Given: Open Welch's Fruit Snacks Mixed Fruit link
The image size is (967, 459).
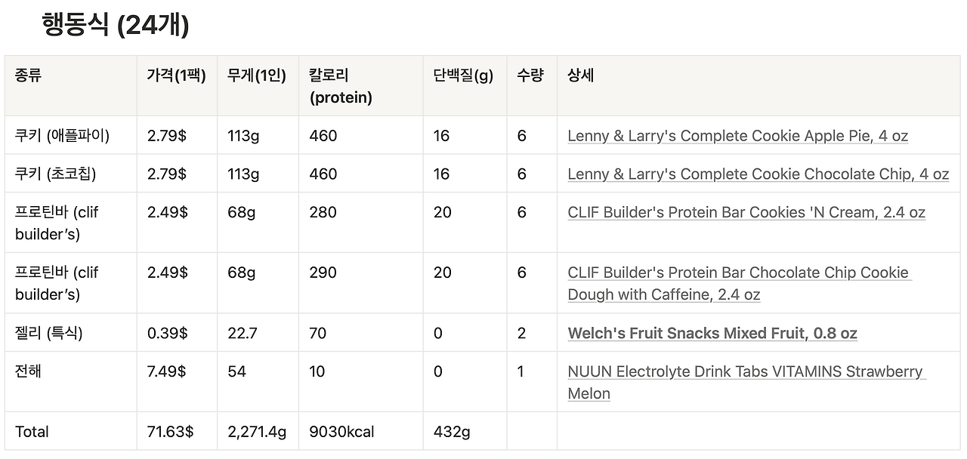Looking at the screenshot, I should coord(712,333).
